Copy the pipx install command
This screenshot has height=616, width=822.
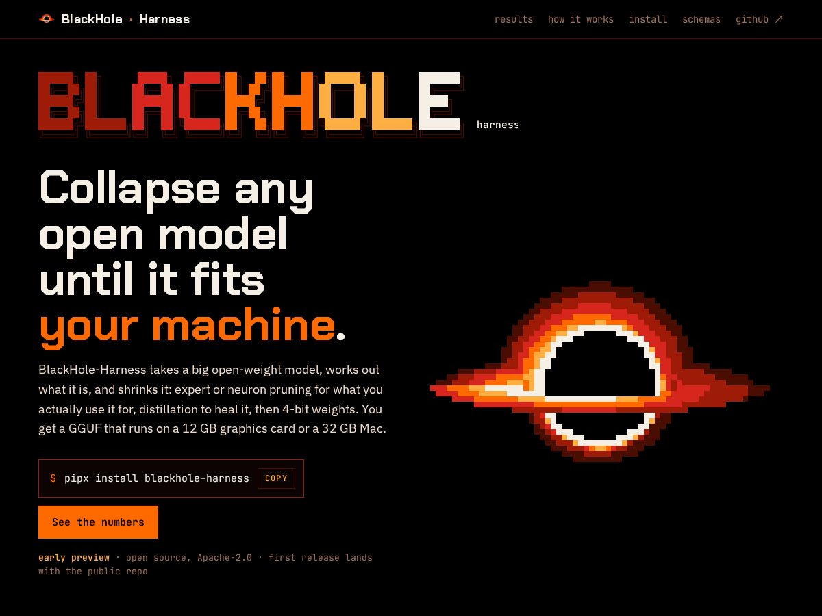[276, 478]
